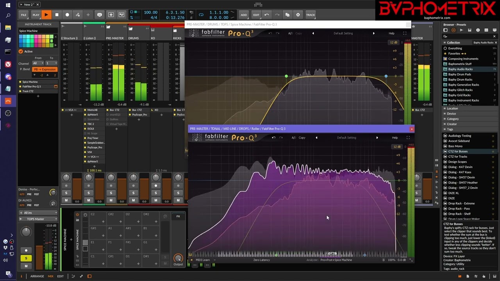Toggle Spice Machine device power button
The image size is (500, 281).
click(x=77, y=215)
